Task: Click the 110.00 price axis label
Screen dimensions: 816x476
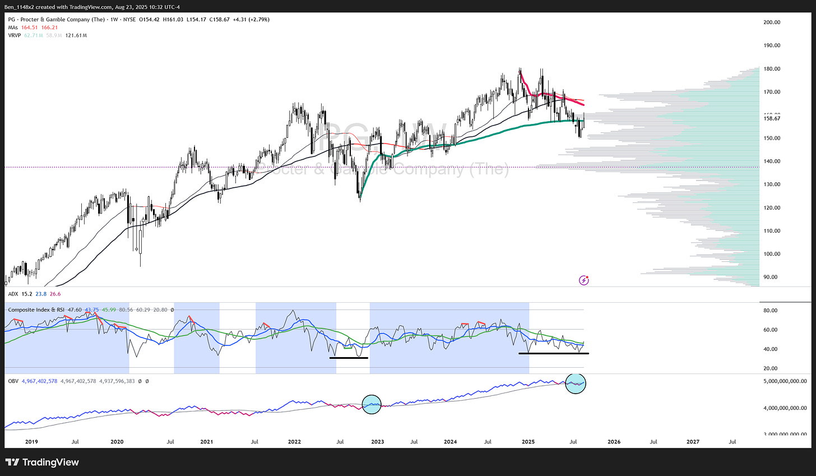Action: click(x=772, y=231)
